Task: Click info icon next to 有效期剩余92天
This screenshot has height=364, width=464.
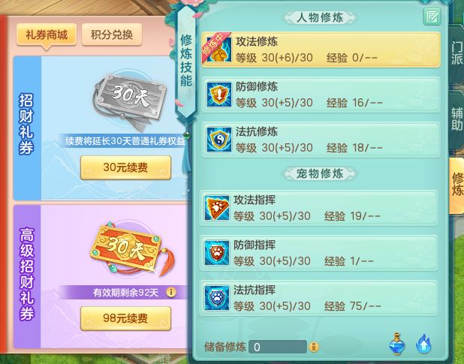Action: click(x=170, y=293)
